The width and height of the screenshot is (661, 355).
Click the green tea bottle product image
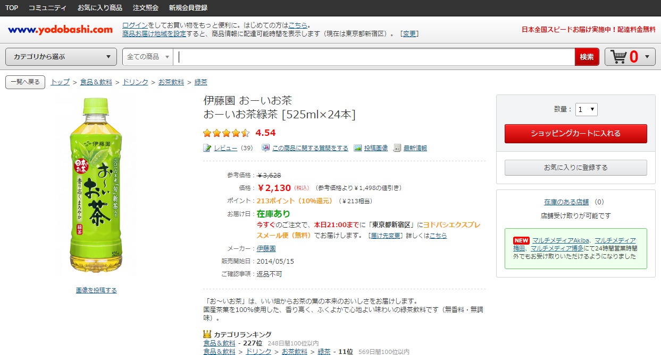pyautogui.click(x=96, y=184)
